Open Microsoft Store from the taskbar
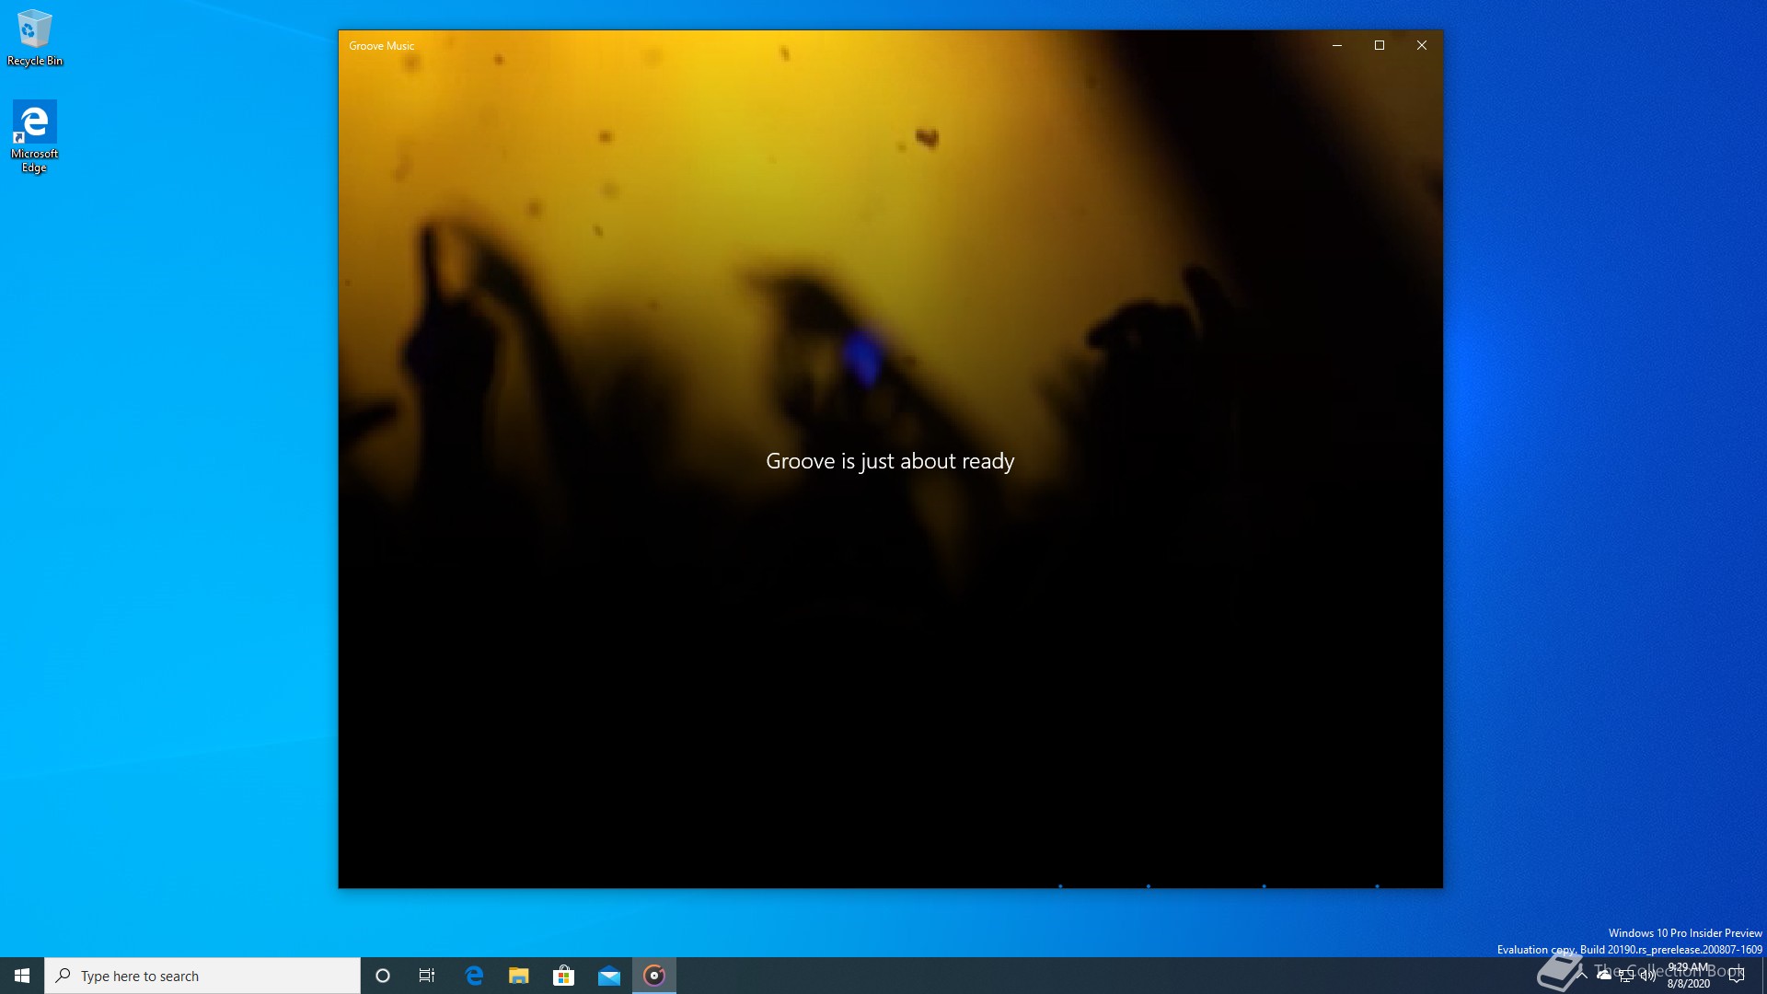Image resolution: width=1767 pixels, height=994 pixels. 563,976
